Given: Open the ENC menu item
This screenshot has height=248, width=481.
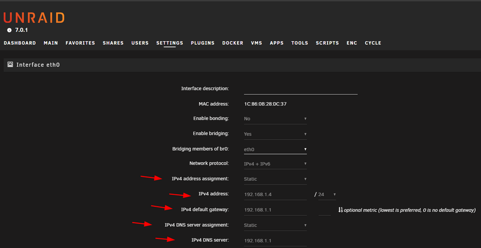Looking at the screenshot, I should [x=352, y=43].
